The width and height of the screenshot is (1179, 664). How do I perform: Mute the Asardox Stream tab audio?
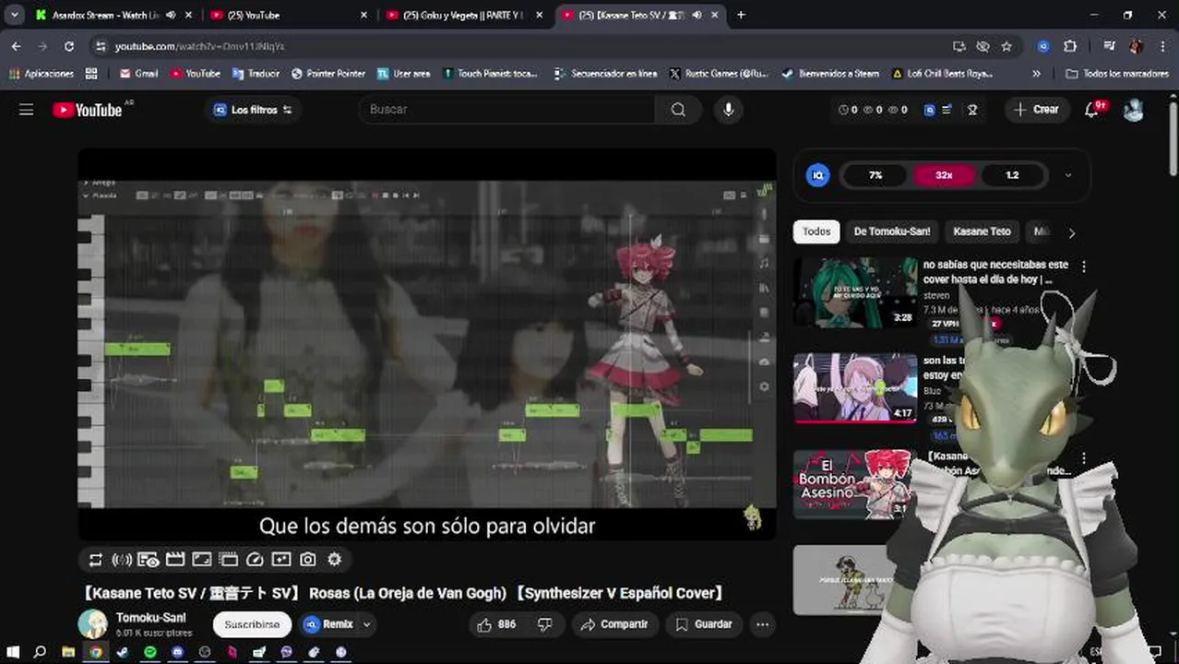click(171, 15)
